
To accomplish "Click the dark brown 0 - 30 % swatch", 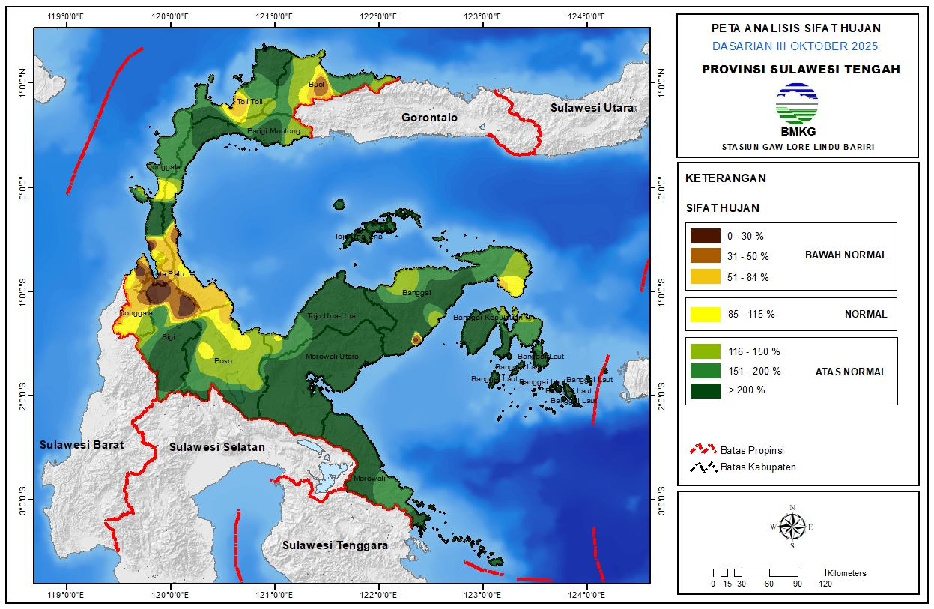I will coord(705,236).
